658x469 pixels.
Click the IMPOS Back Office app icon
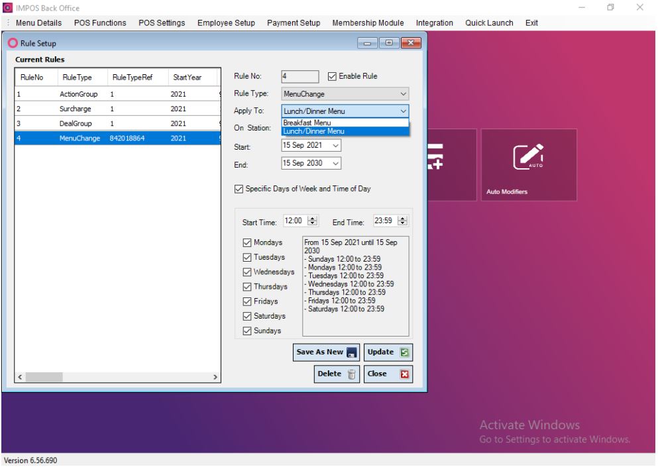7,8
